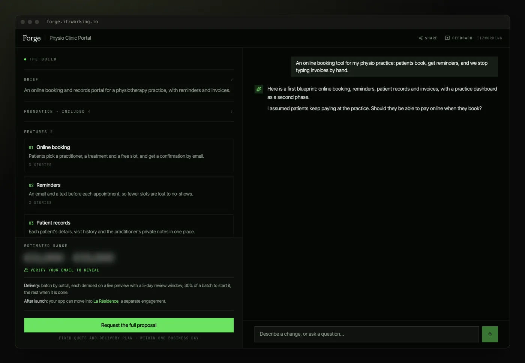Focus the Describe a change input field
Image resolution: width=525 pixels, height=363 pixels.
(366, 334)
